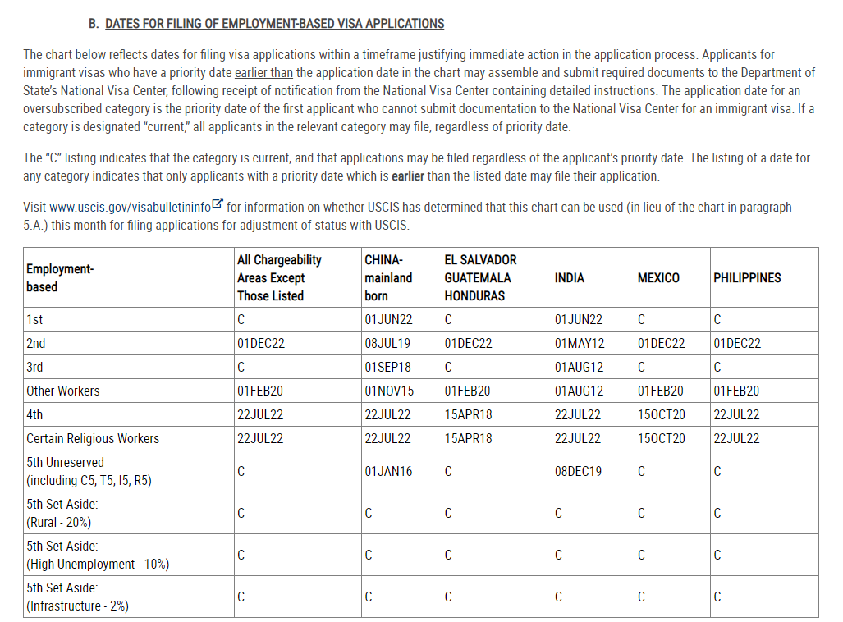Click the '4th' row label
The image size is (843, 622).
tap(34, 414)
